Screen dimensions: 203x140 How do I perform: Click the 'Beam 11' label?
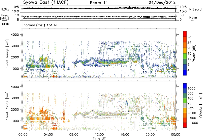tap(99, 3)
